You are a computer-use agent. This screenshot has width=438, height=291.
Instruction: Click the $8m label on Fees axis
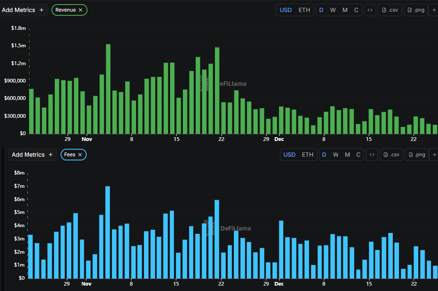19,173
